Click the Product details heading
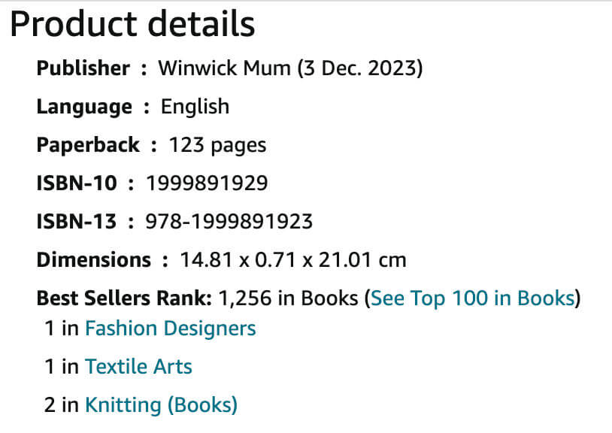This screenshot has height=433, width=612. (x=132, y=26)
